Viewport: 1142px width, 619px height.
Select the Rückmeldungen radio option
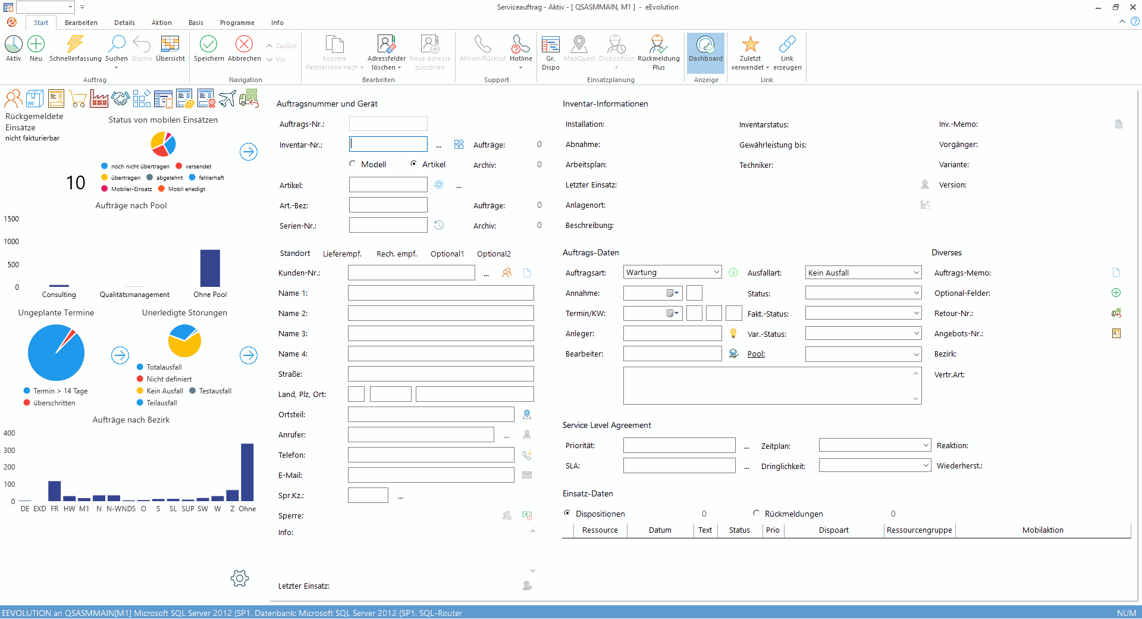coord(756,513)
